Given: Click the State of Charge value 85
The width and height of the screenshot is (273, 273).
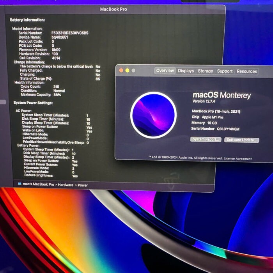Looking at the screenshot, I should [x=98, y=79].
